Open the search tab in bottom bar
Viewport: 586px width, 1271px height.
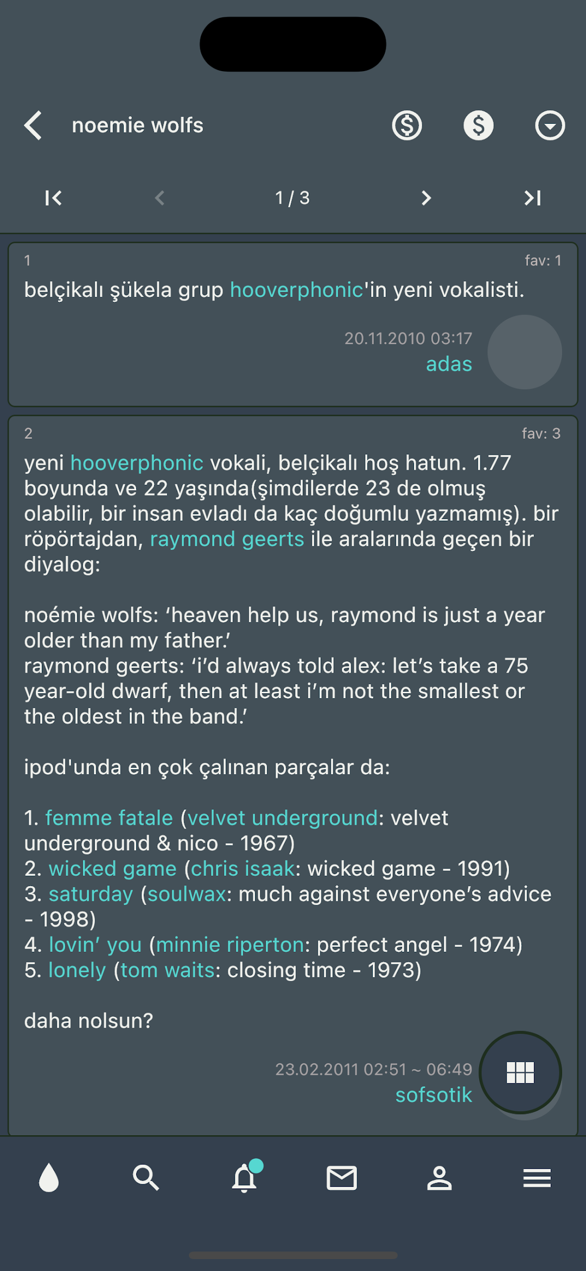click(x=146, y=1178)
